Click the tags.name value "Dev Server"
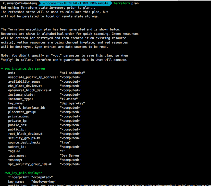Screen dimensions: 211x186 (x=70, y=155)
